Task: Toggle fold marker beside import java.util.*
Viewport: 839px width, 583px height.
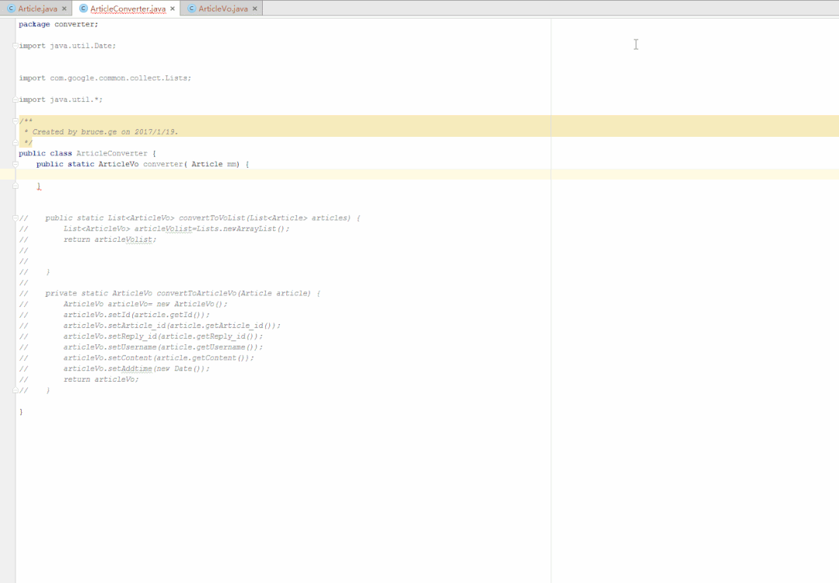Action: 16,99
